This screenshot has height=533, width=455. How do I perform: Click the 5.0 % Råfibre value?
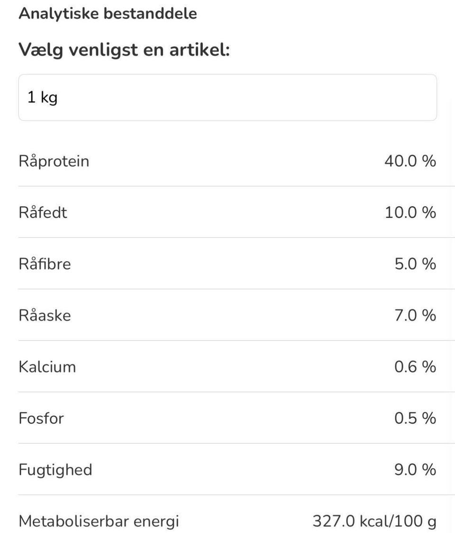tap(415, 264)
